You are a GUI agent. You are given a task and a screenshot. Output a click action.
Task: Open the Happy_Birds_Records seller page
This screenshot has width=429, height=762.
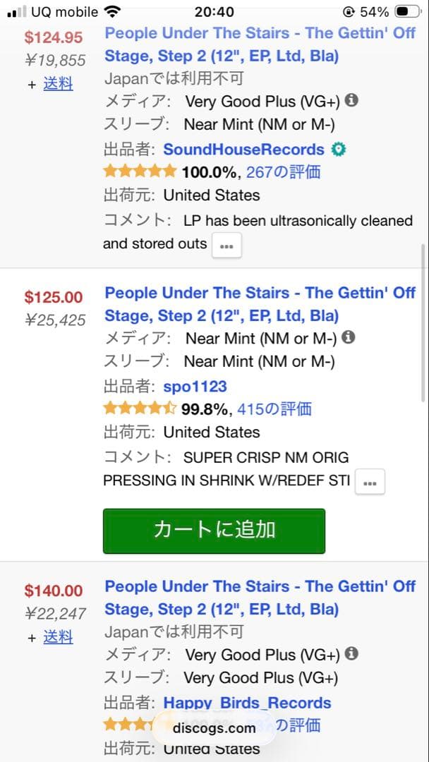(x=248, y=703)
